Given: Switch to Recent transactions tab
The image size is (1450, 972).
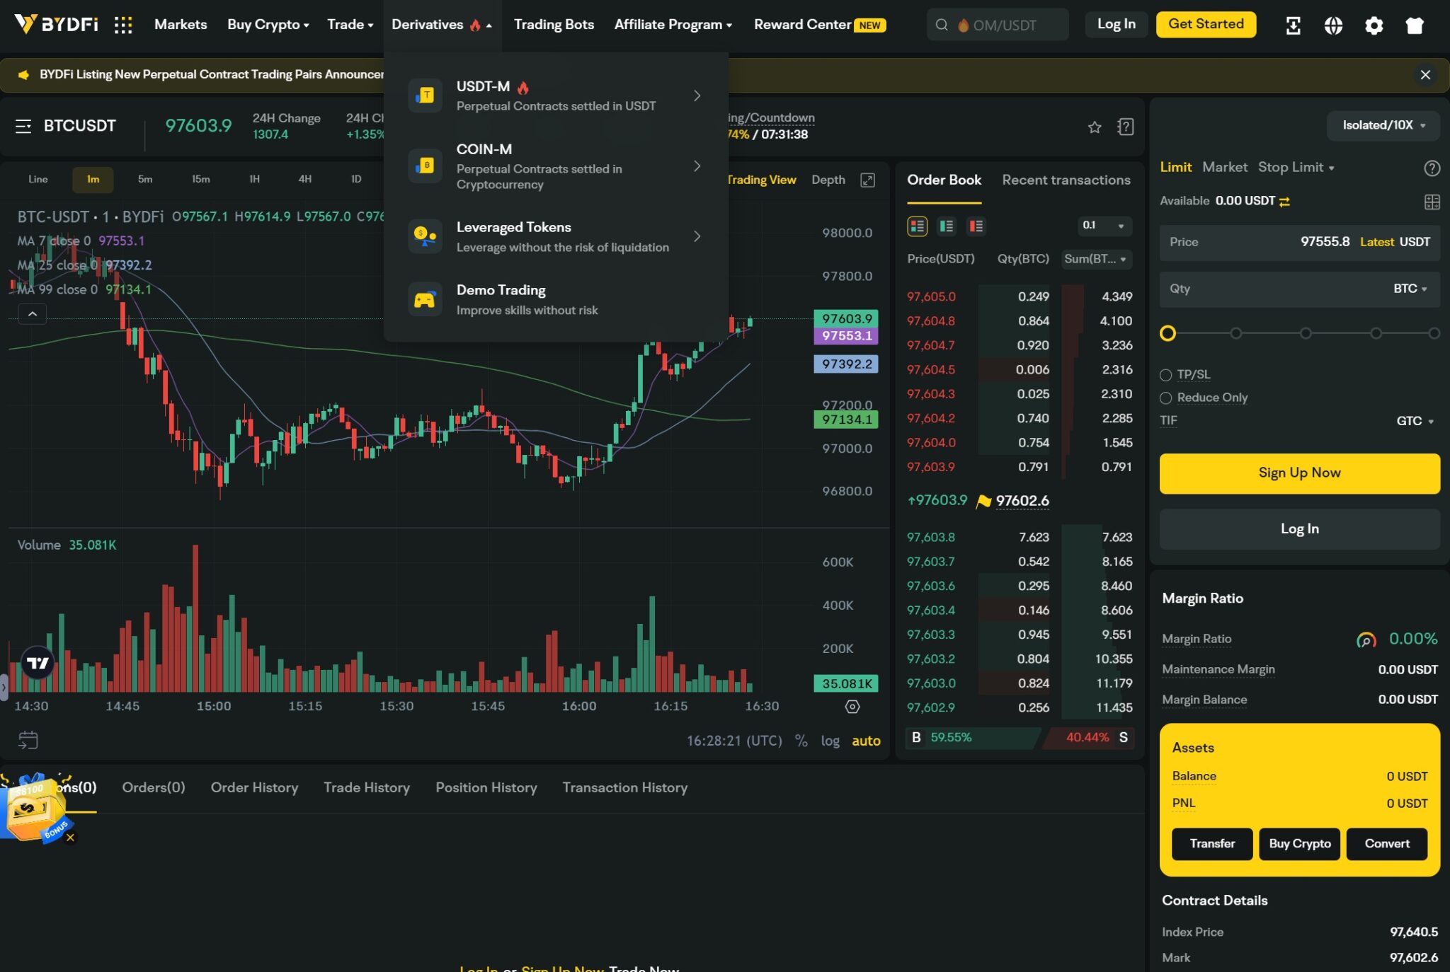Looking at the screenshot, I should pyautogui.click(x=1066, y=180).
